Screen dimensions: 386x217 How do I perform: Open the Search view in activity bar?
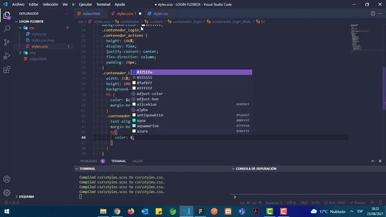click(x=7, y=29)
